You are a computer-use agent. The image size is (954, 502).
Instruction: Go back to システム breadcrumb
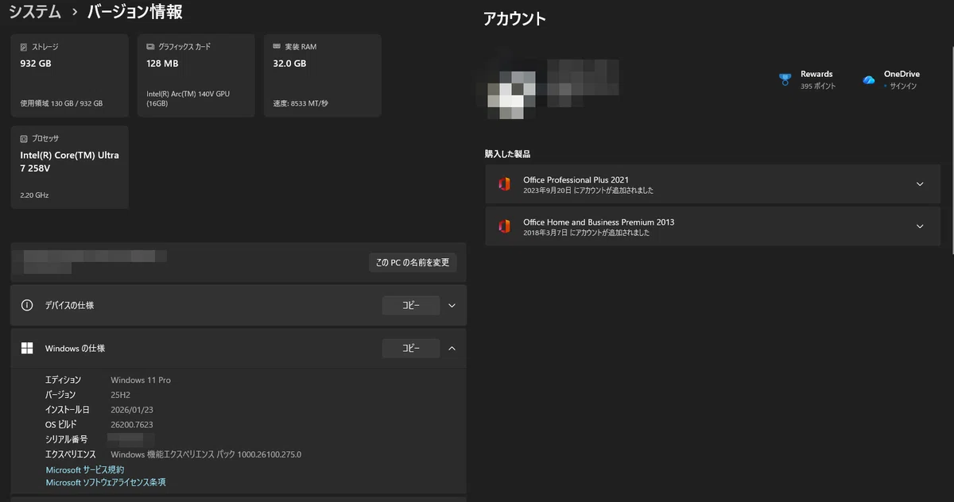pos(34,12)
